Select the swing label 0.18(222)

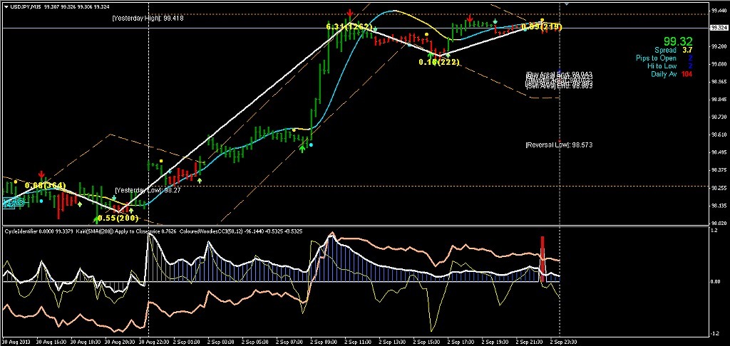438,62
